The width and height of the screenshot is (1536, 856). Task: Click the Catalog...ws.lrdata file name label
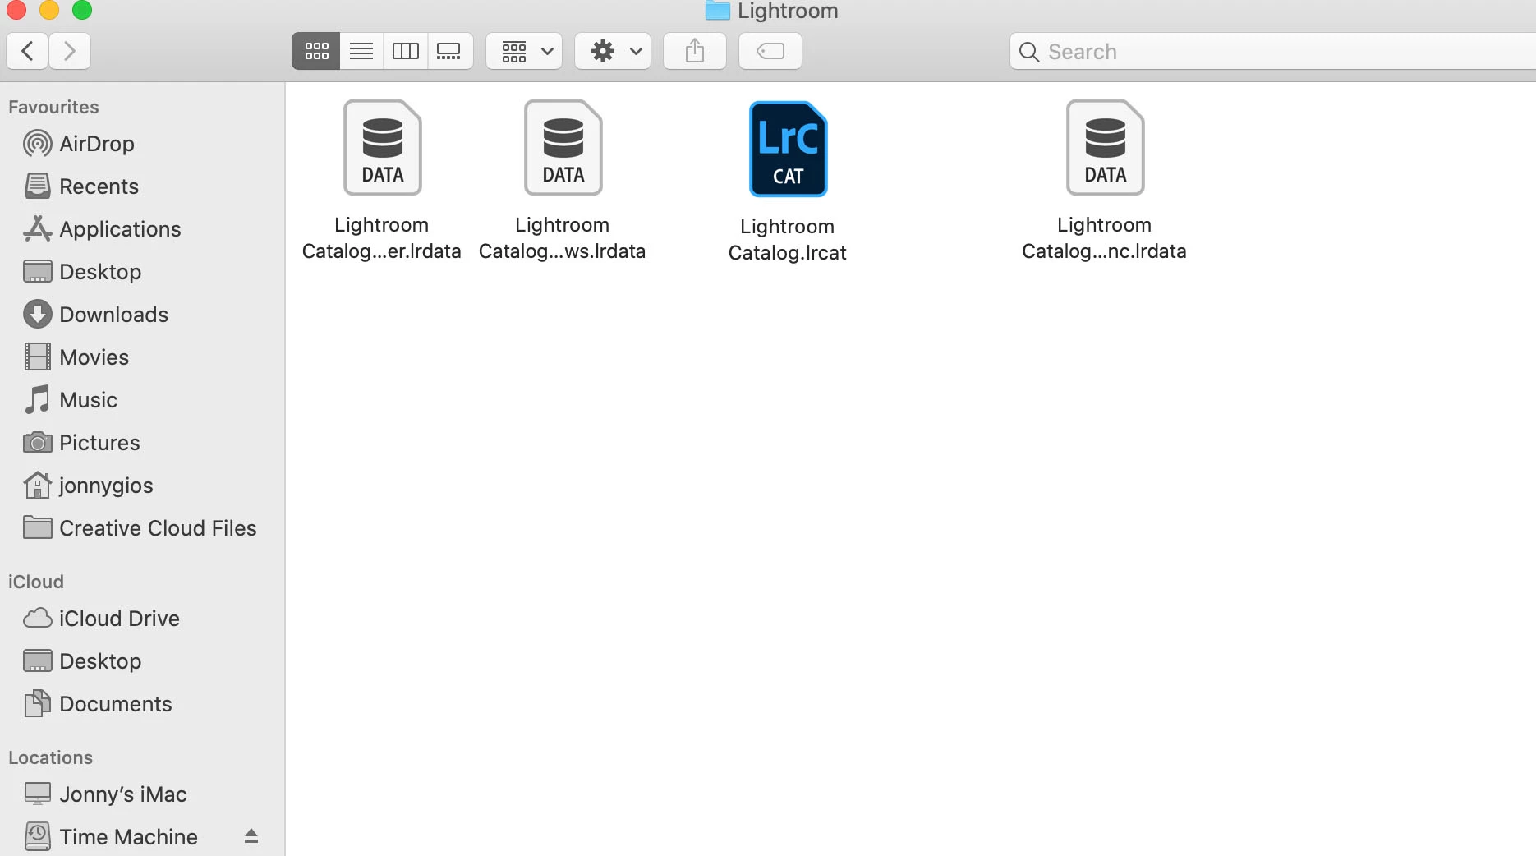[x=563, y=237]
